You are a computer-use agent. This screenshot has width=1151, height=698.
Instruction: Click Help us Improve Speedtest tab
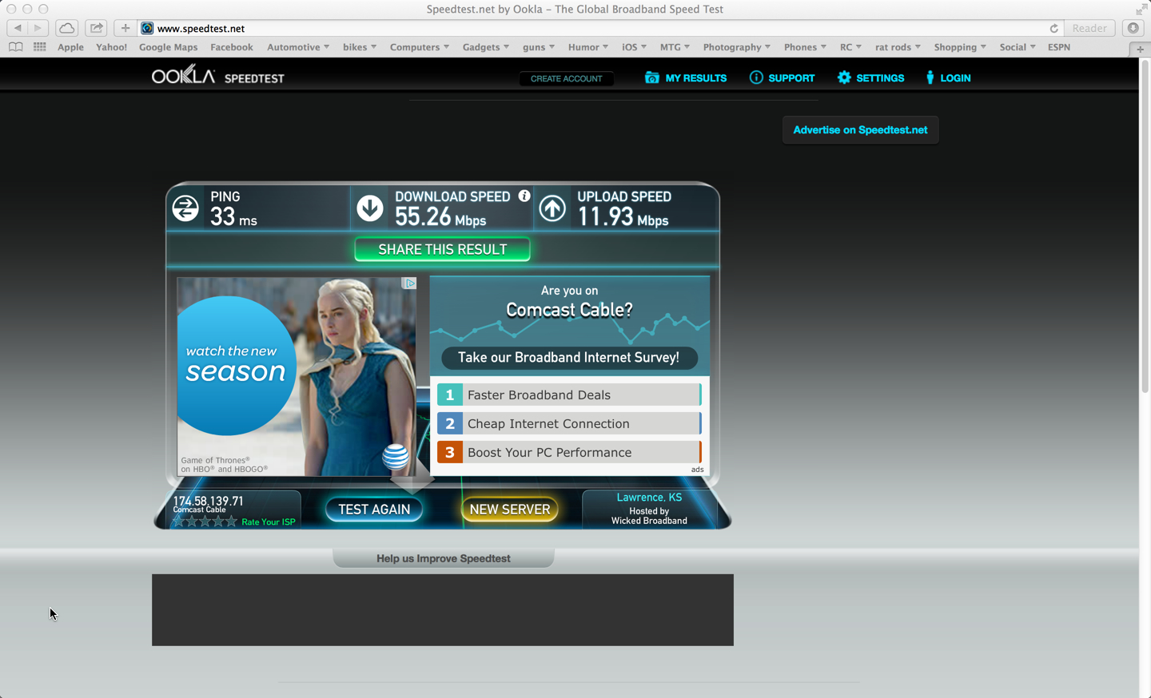point(444,558)
